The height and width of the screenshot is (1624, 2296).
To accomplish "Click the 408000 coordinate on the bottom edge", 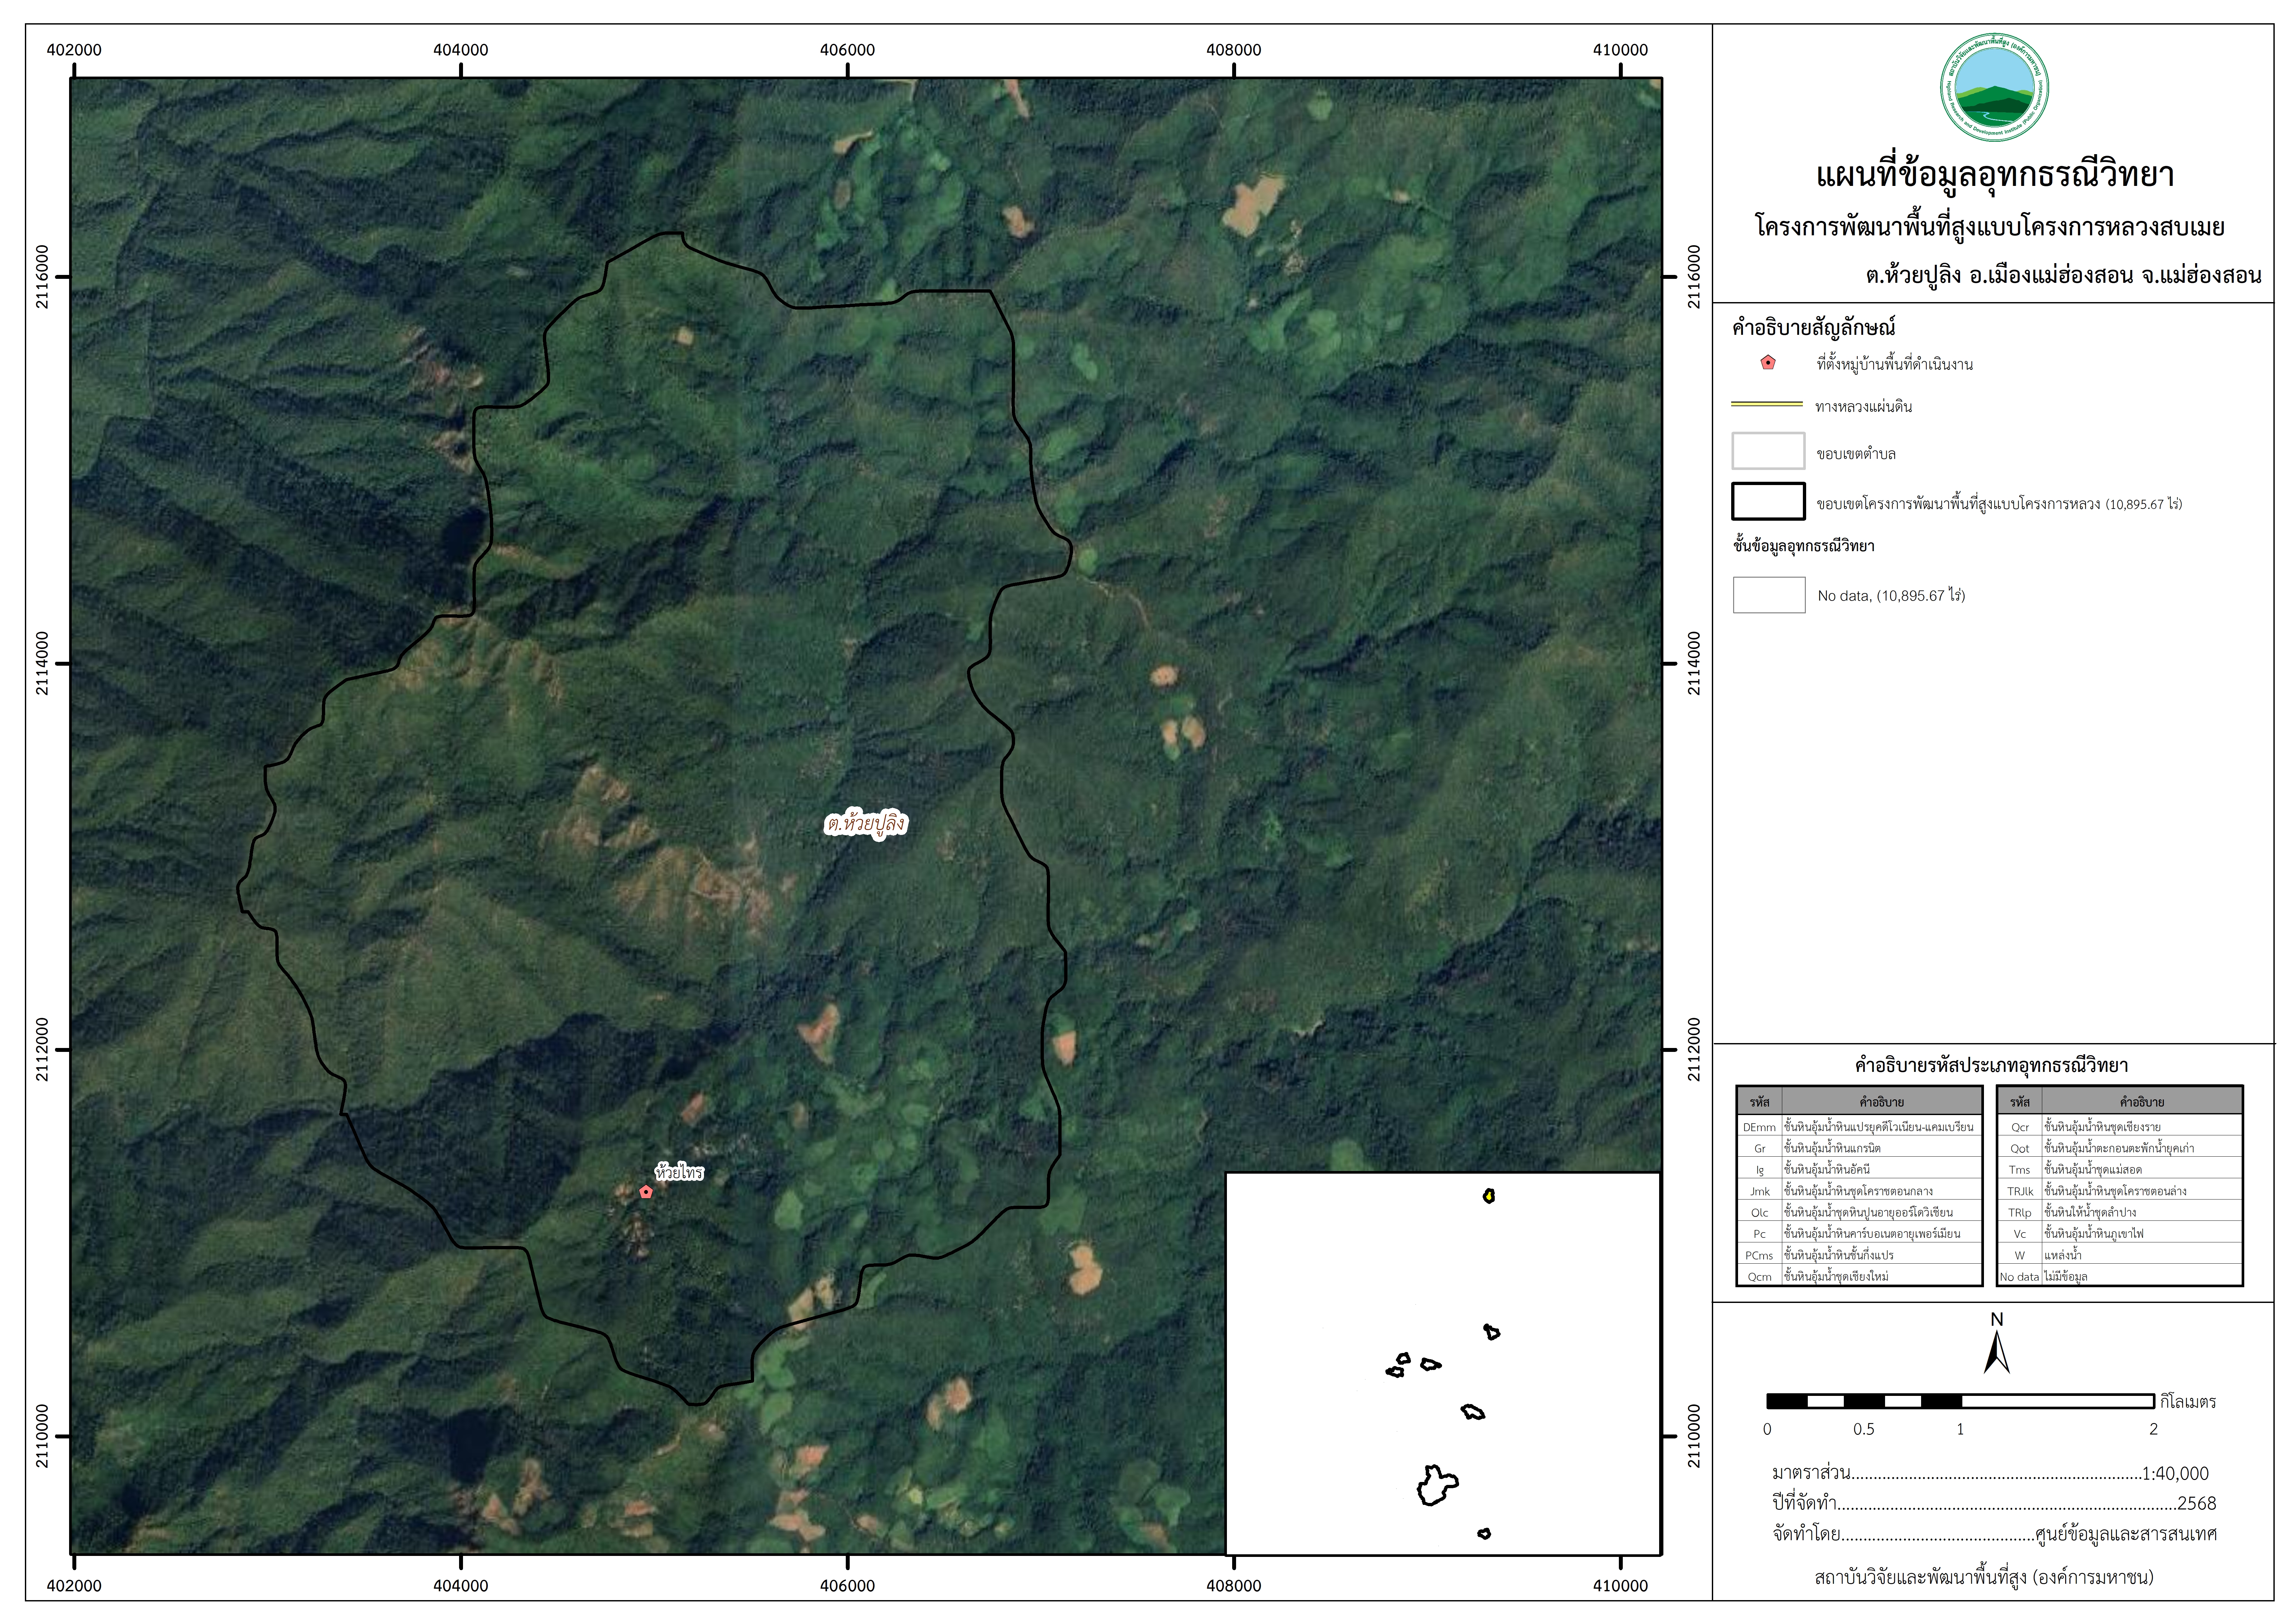I will (1233, 1586).
